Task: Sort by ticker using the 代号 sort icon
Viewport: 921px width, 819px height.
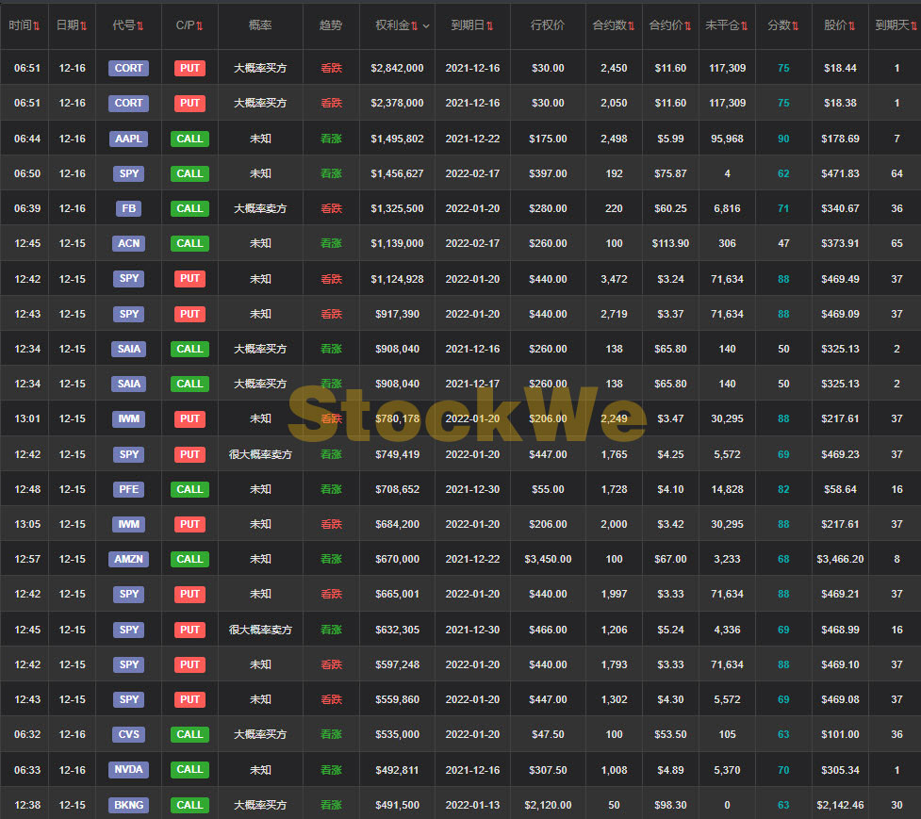Action: [140, 25]
